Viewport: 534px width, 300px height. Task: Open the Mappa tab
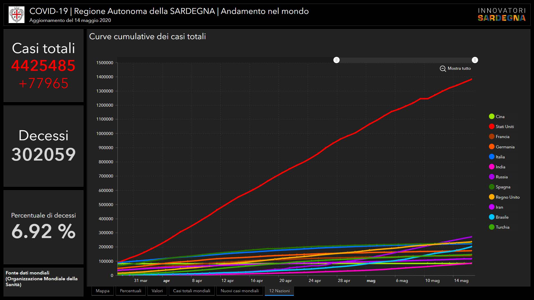(102, 291)
